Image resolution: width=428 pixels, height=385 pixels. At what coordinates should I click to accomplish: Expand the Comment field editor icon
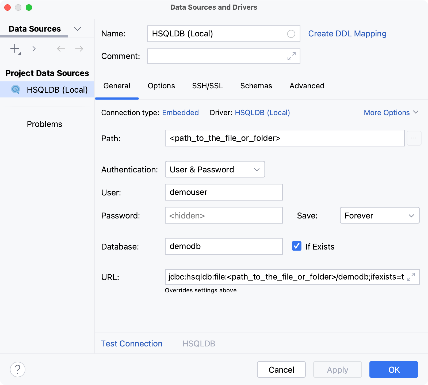pyautogui.click(x=291, y=56)
